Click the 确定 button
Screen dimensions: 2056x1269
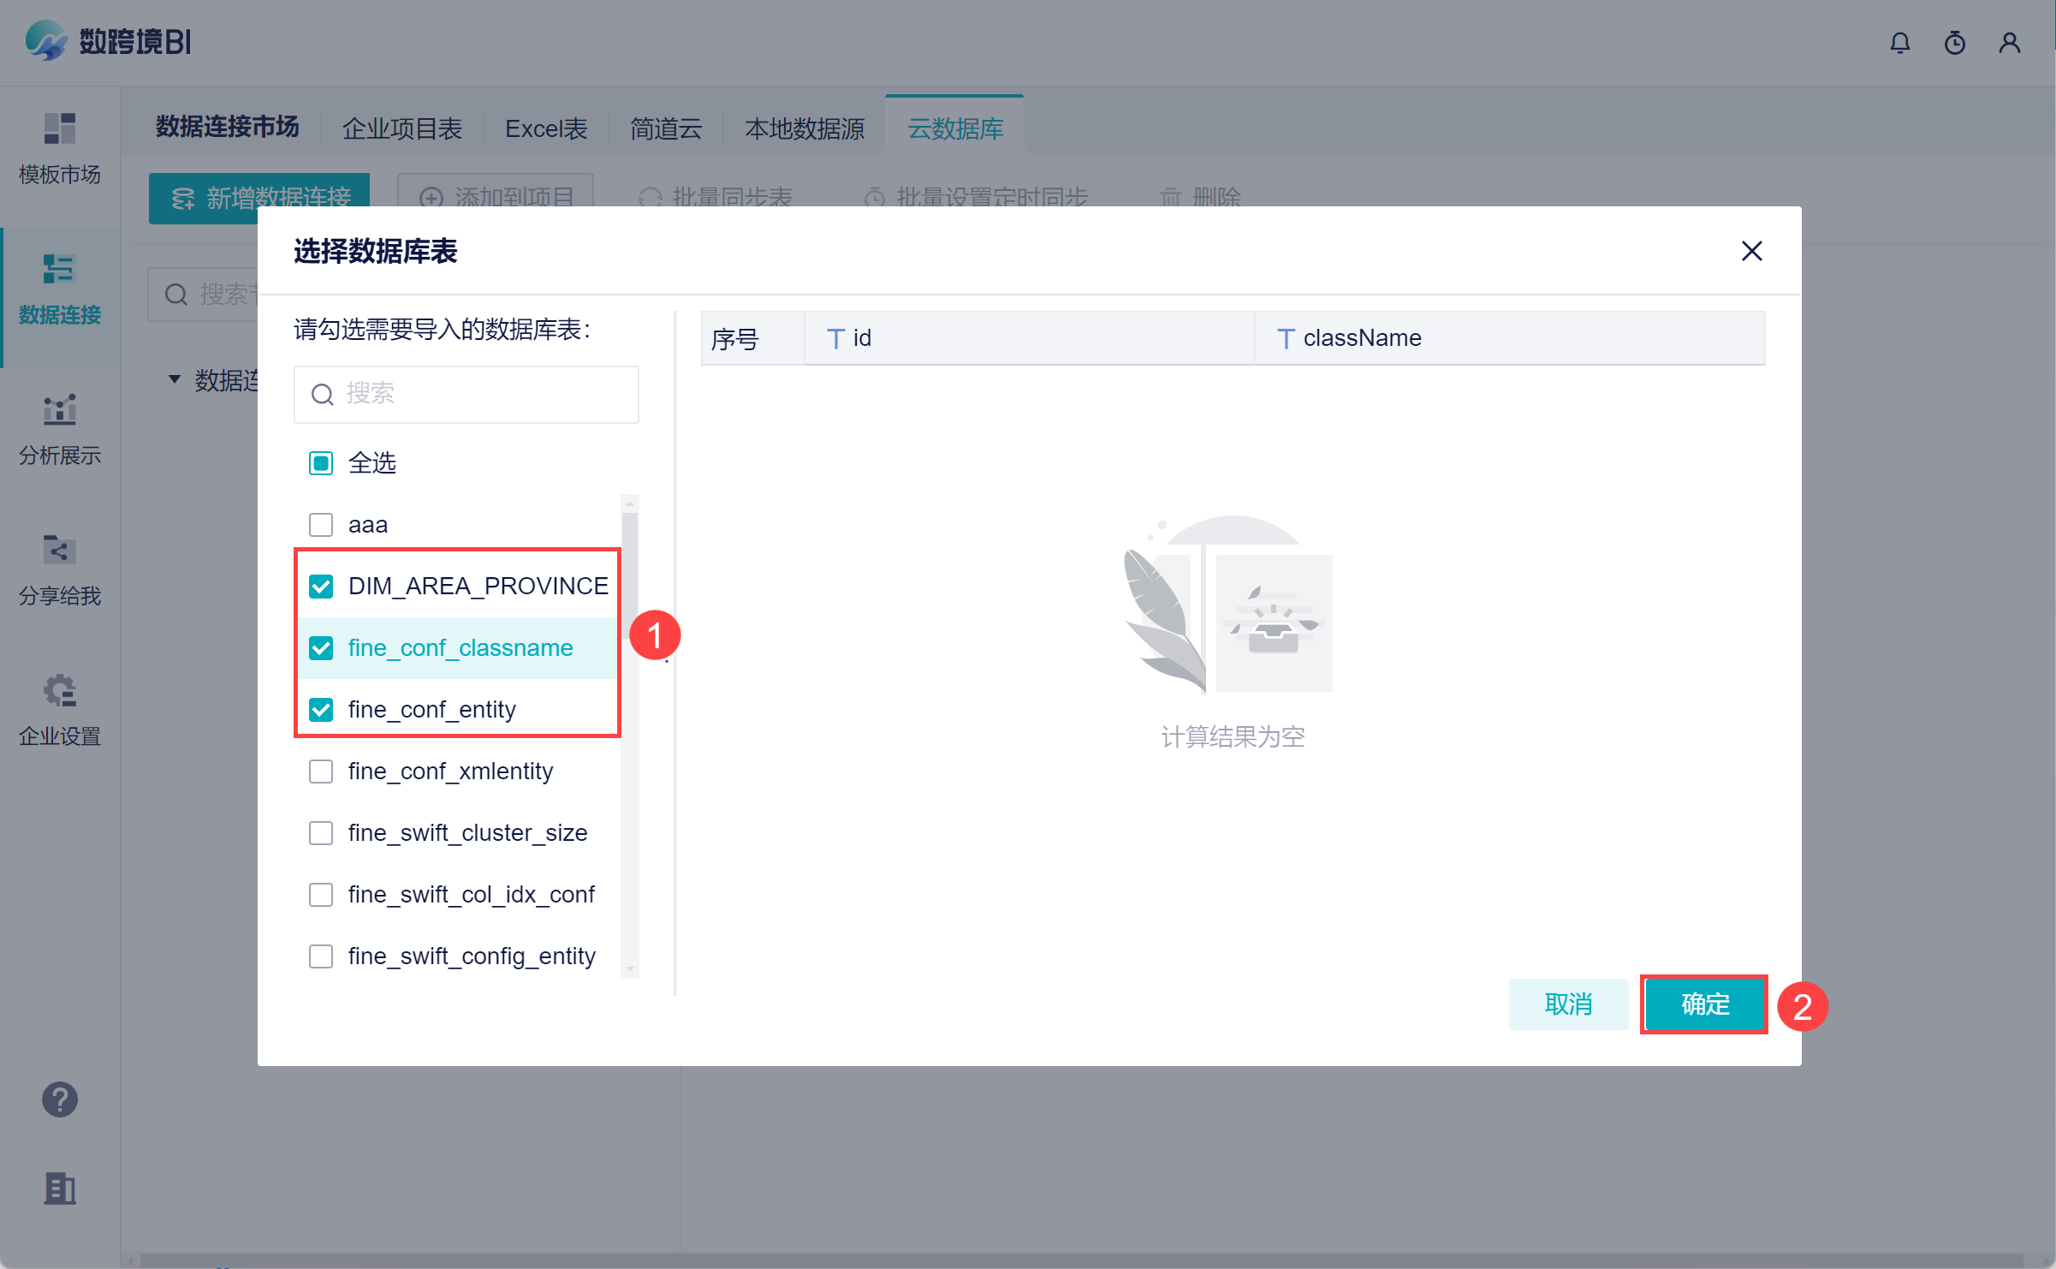[1704, 1004]
